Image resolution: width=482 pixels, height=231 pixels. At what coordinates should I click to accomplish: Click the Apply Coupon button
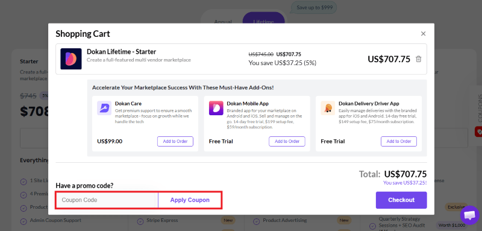click(190, 200)
